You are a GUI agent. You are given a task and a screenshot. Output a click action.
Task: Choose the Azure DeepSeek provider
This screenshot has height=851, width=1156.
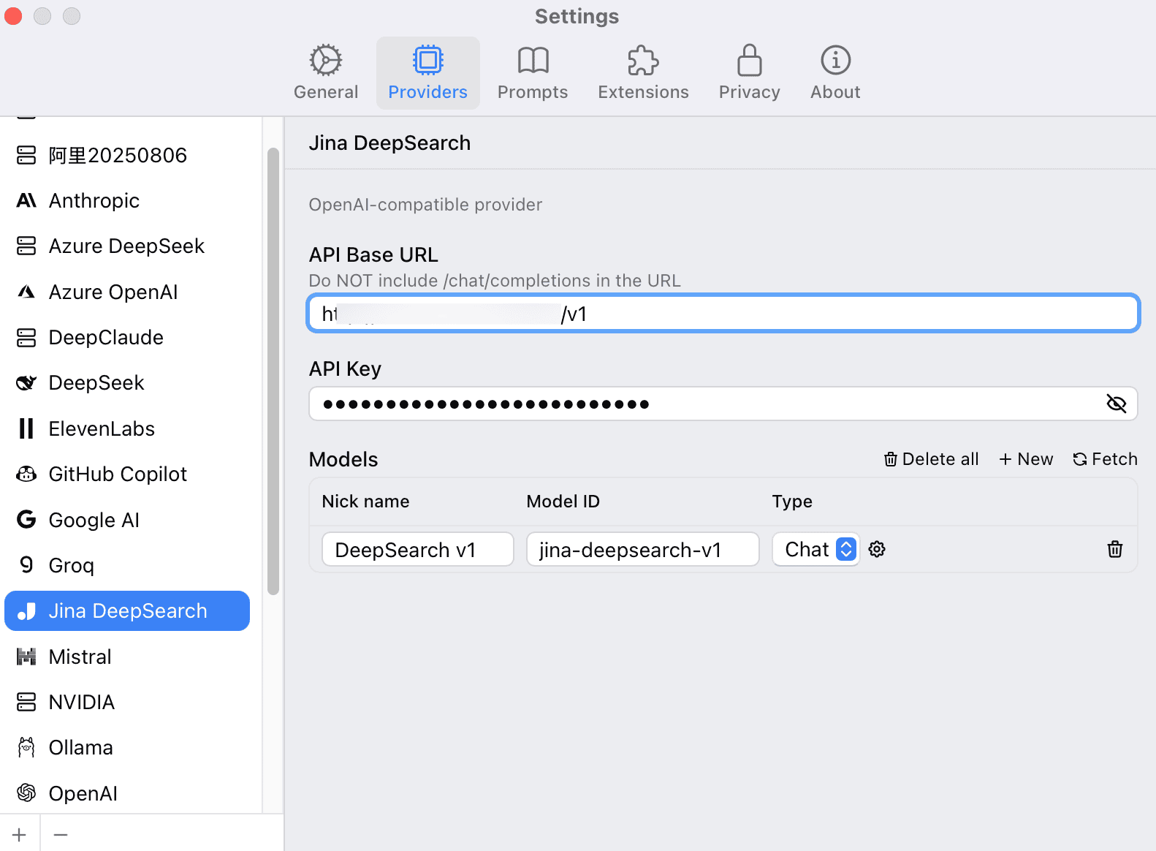coord(127,246)
